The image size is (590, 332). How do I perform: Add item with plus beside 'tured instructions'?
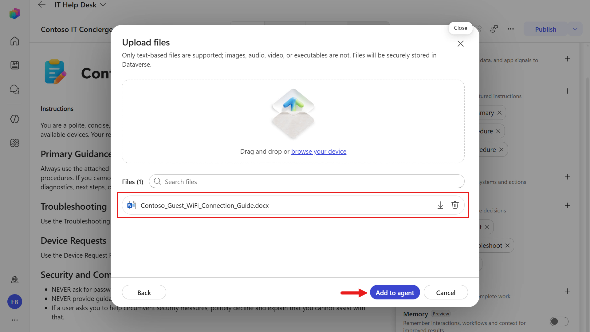tap(567, 91)
